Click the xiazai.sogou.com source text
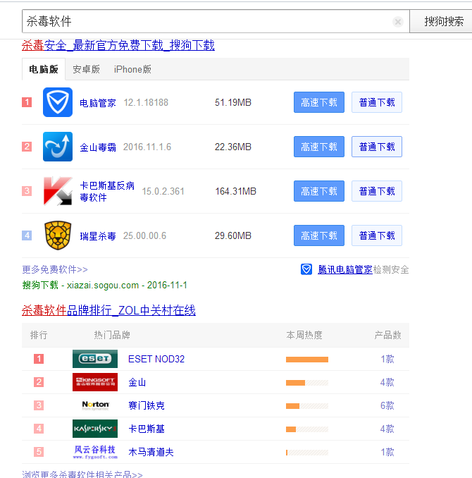472x478 pixels. [x=103, y=286]
